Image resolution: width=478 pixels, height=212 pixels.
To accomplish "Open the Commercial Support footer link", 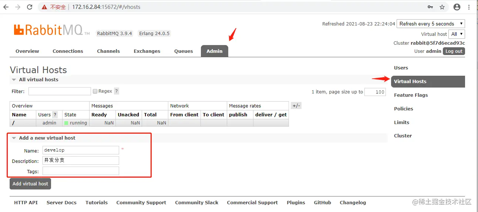I will pyautogui.click(x=252, y=203).
